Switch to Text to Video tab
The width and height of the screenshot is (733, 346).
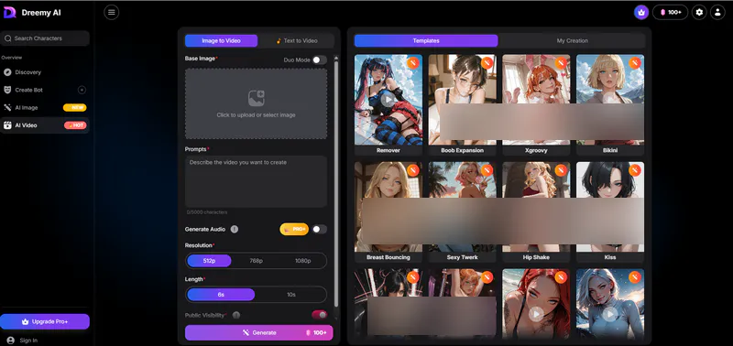pos(297,40)
